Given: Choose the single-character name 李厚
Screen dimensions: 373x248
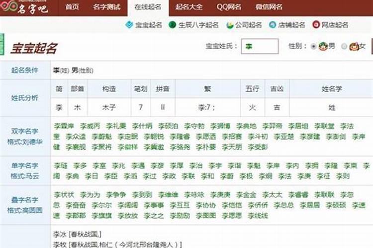Looking at the screenshot, I should (177, 166).
